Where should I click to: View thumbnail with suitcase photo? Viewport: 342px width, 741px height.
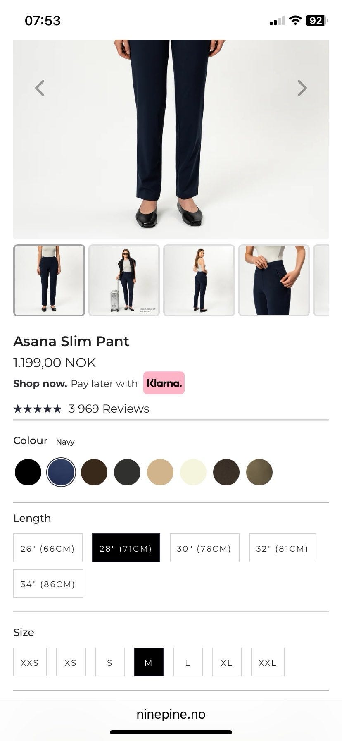124,280
